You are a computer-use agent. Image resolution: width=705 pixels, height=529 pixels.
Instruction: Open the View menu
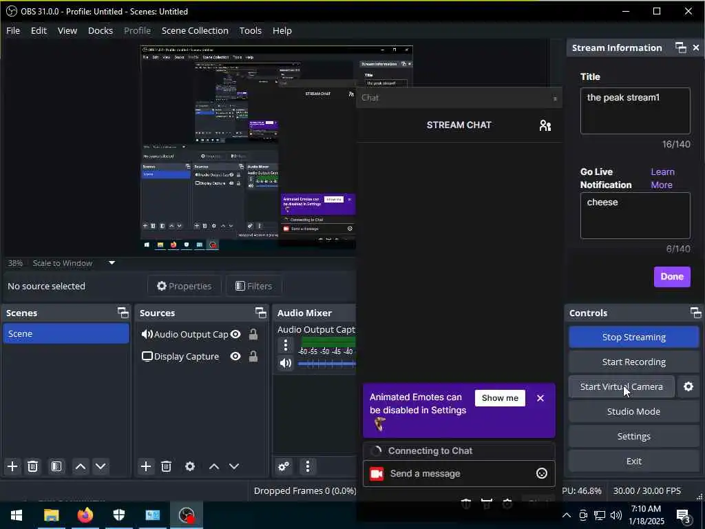click(x=67, y=30)
